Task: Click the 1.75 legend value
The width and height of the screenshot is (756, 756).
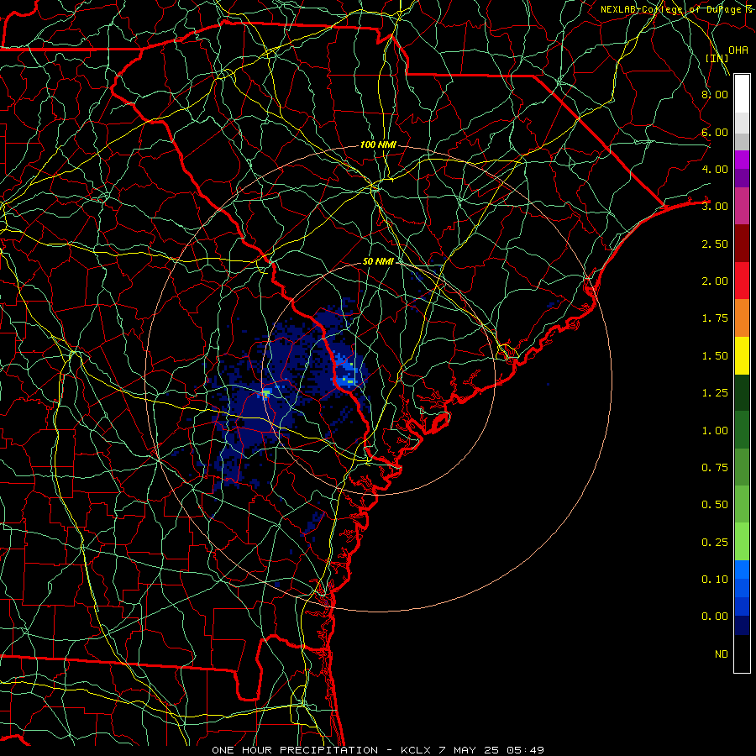Action: 715,318
